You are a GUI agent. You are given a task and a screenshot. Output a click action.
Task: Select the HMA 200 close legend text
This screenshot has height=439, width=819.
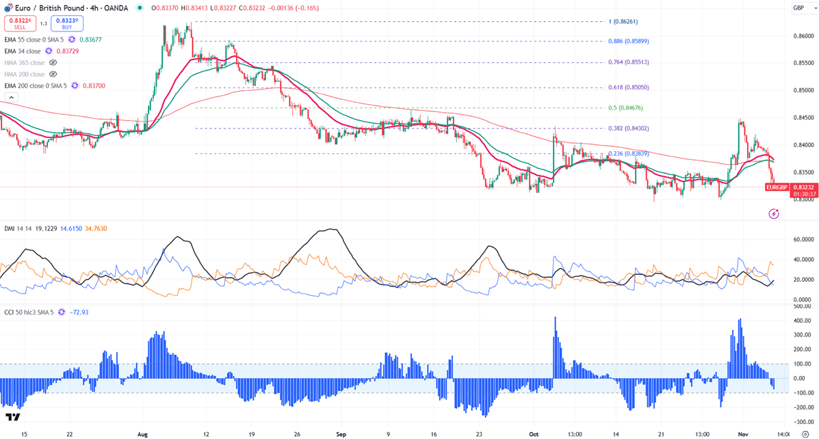click(25, 74)
